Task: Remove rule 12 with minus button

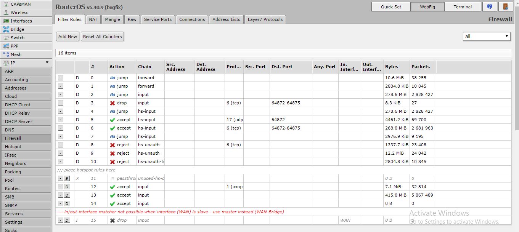Action: pyautogui.click(x=61, y=187)
